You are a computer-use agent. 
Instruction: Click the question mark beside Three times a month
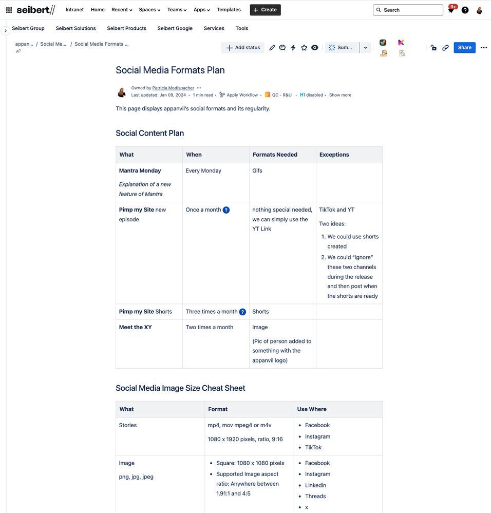(242, 312)
